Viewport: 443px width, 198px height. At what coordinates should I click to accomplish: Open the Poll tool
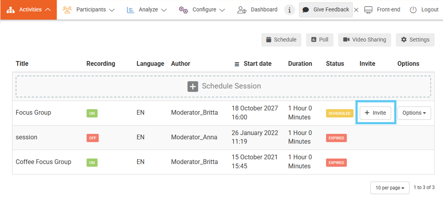click(x=320, y=40)
